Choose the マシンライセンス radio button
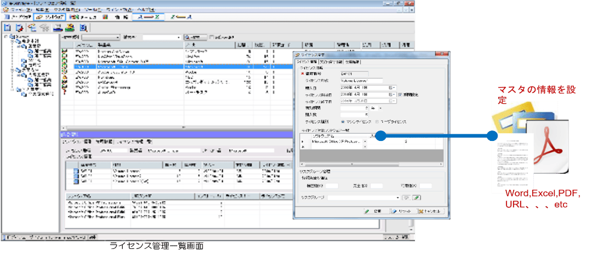592x255 pixels. coord(343,122)
